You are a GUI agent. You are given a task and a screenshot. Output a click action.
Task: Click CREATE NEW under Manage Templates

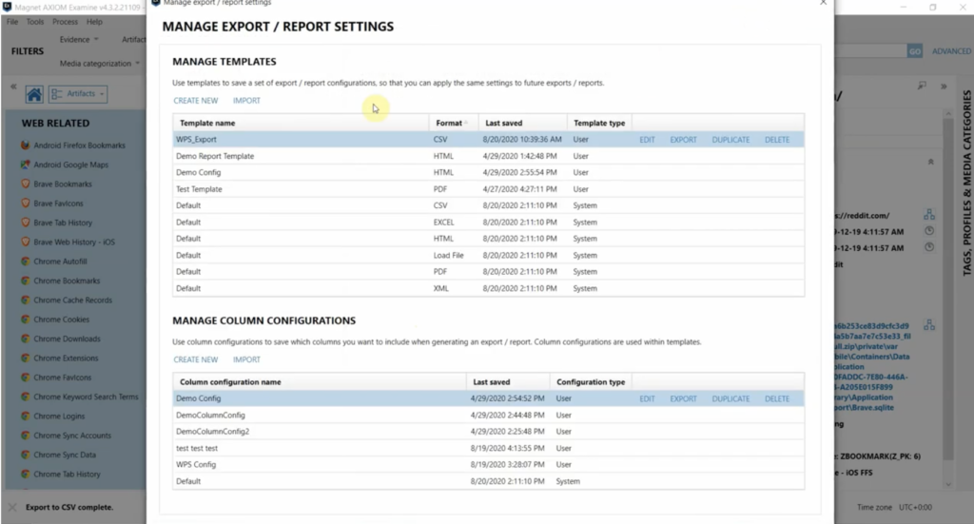[x=196, y=101]
